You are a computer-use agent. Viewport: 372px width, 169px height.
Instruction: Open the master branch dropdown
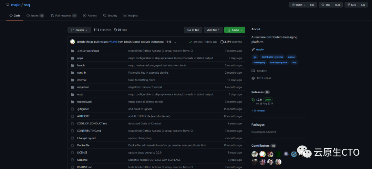click(79, 30)
